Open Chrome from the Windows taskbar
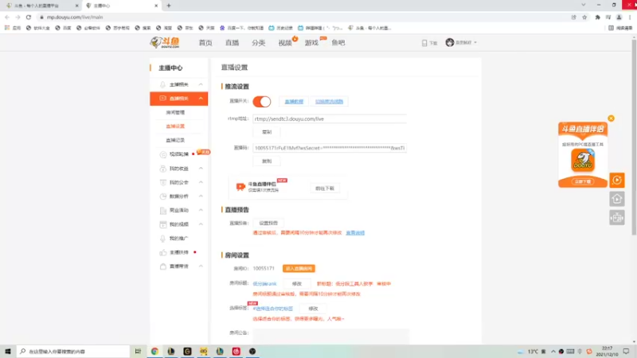 (154, 351)
